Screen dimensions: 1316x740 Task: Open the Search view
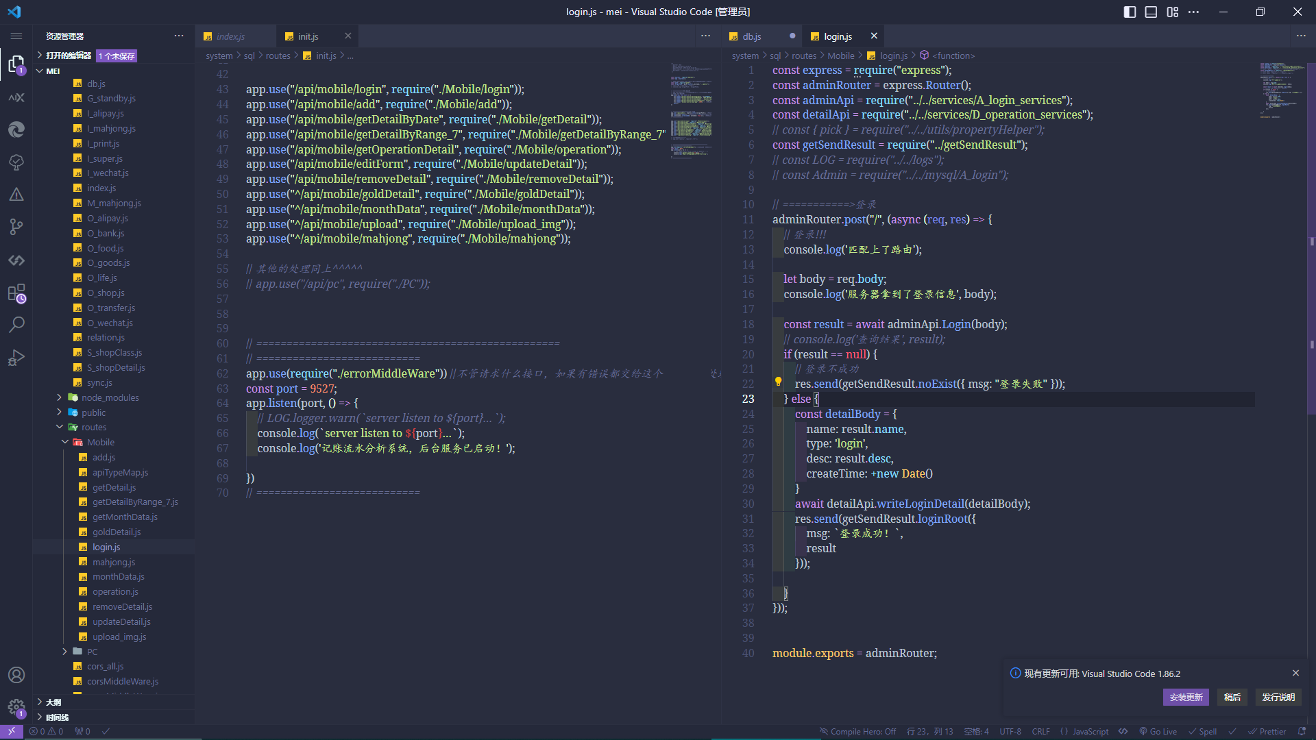(16, 325)
